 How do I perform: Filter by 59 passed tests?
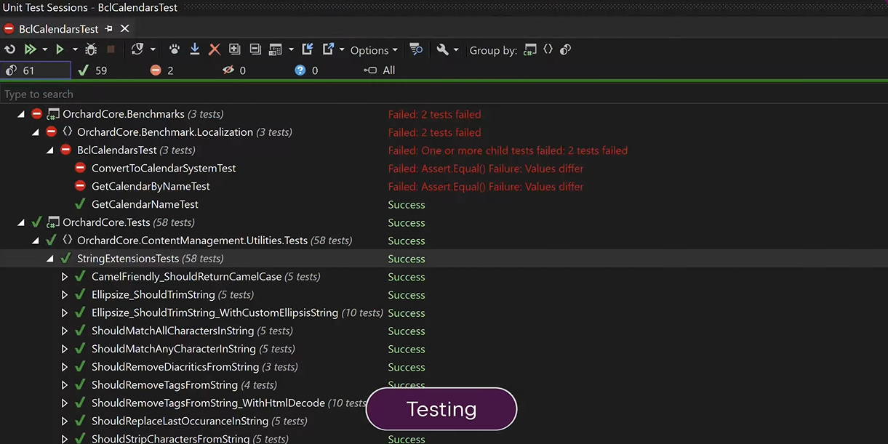(x=92, y=70)
